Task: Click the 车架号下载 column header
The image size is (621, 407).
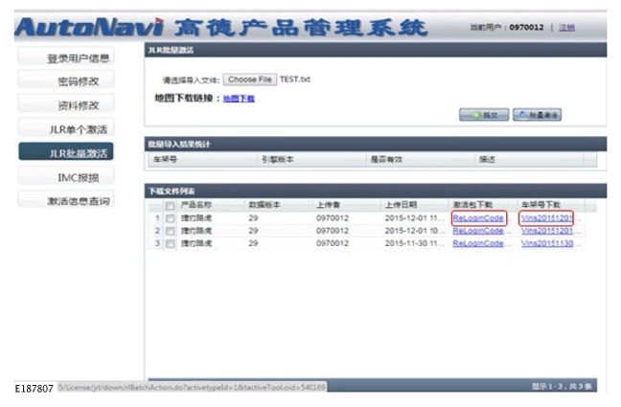Action: pos(540,205)
